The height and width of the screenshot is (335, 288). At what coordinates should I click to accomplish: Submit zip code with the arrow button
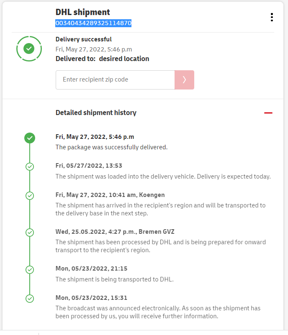tap(184, 80)
